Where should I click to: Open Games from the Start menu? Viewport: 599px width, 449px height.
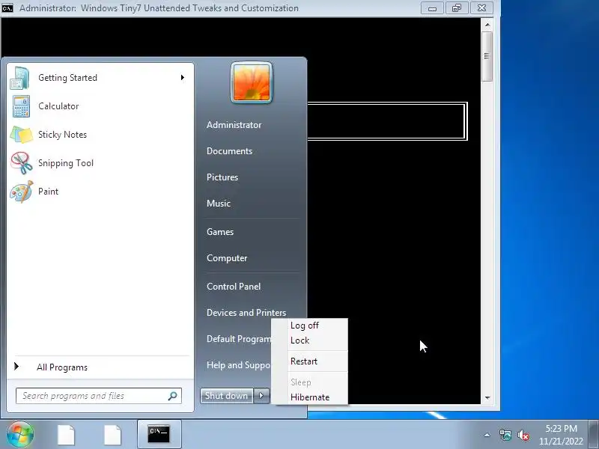220,232
